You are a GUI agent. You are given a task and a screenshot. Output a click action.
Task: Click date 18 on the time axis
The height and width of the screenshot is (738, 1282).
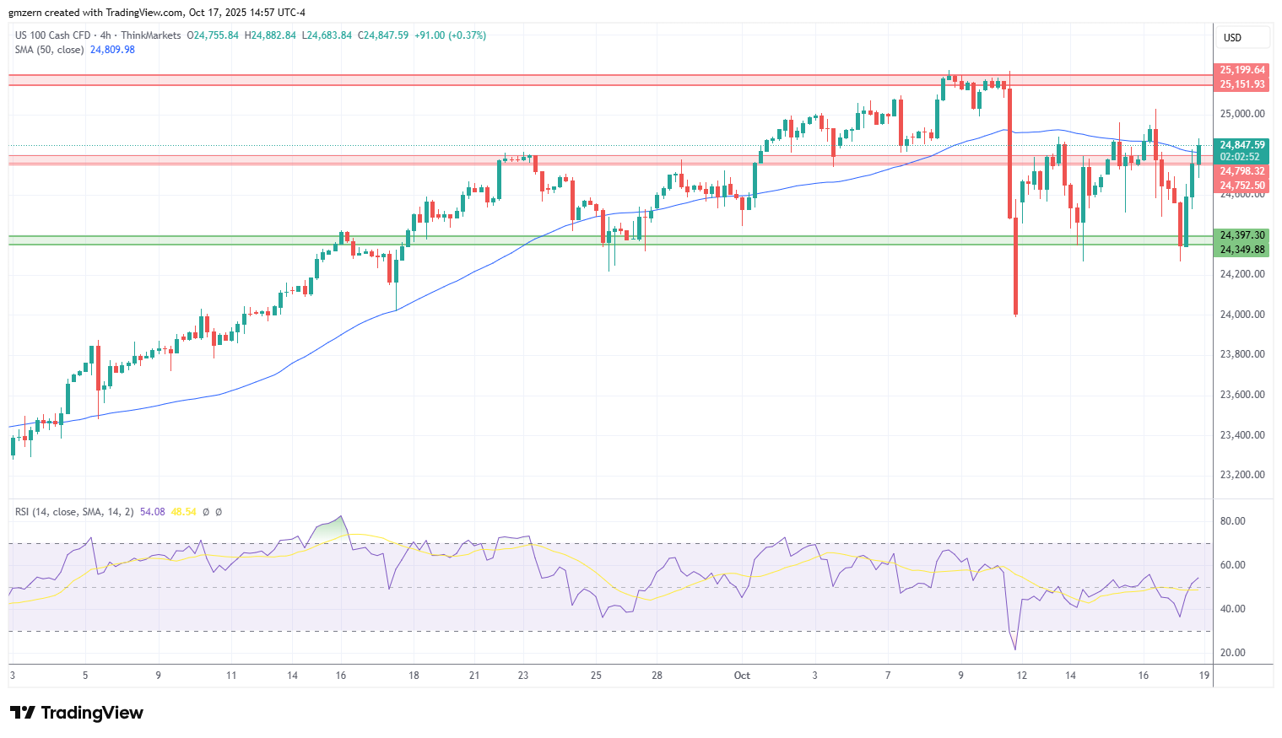(x=414, y=676)
